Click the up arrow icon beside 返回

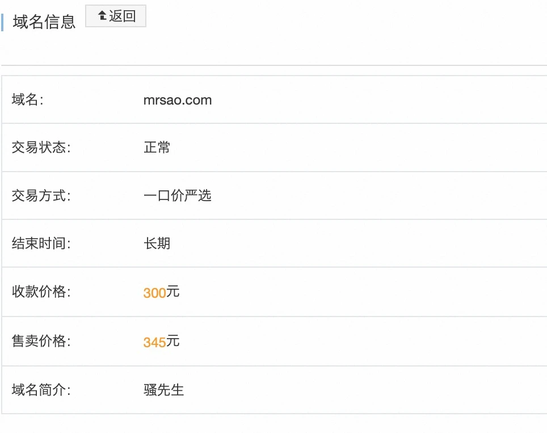tap(103, 16)
